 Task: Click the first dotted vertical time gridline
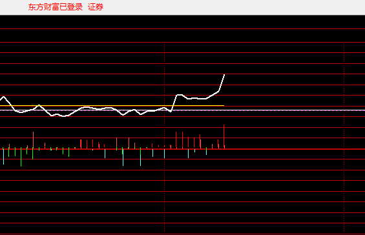point(164,138)
